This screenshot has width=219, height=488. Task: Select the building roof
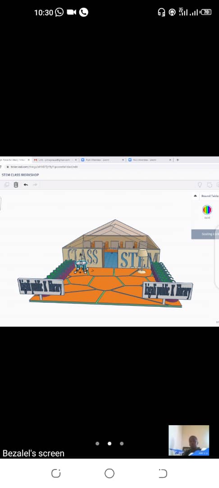click(x=115, y=228)
